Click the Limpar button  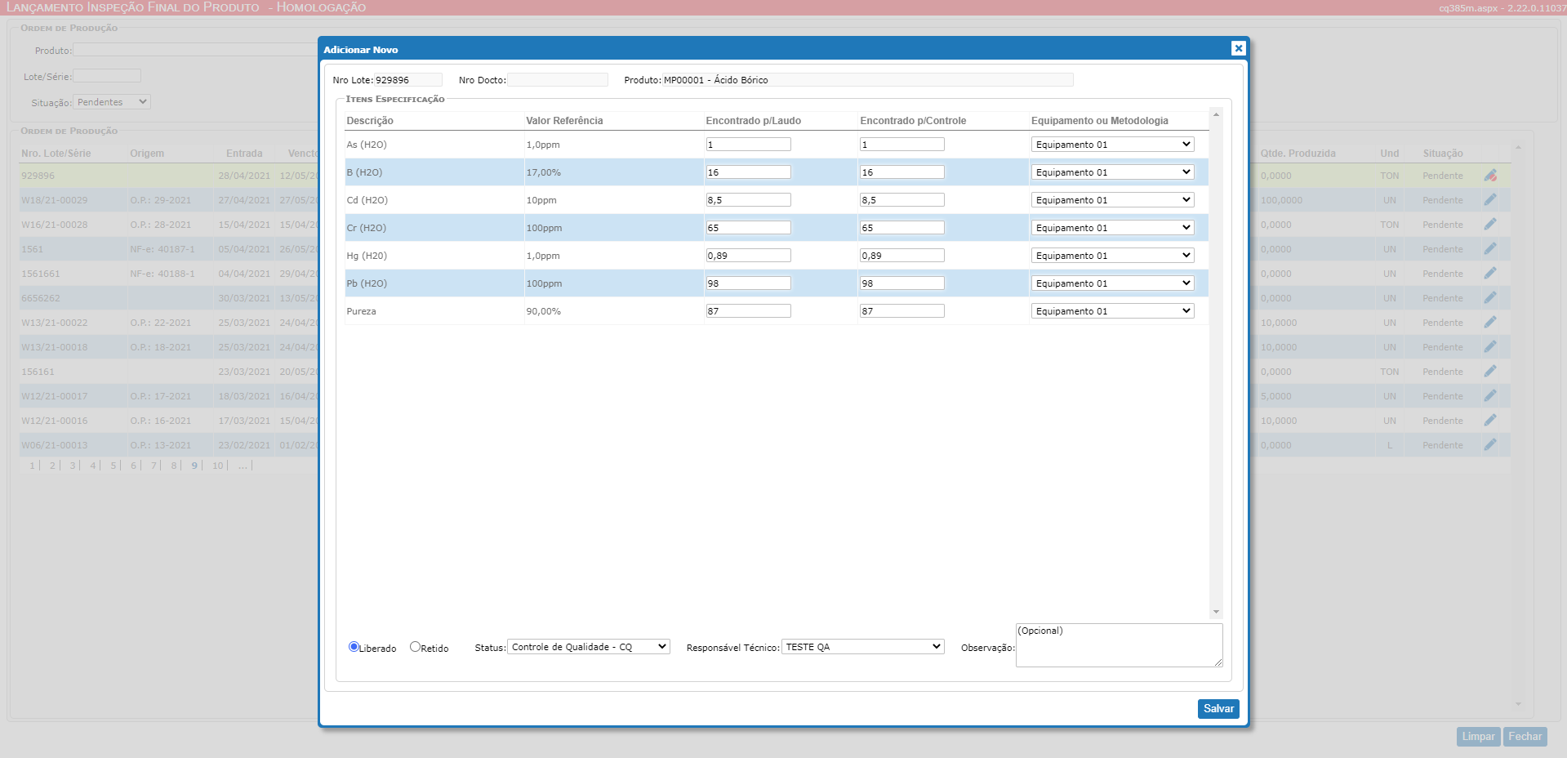(1478, 737)
